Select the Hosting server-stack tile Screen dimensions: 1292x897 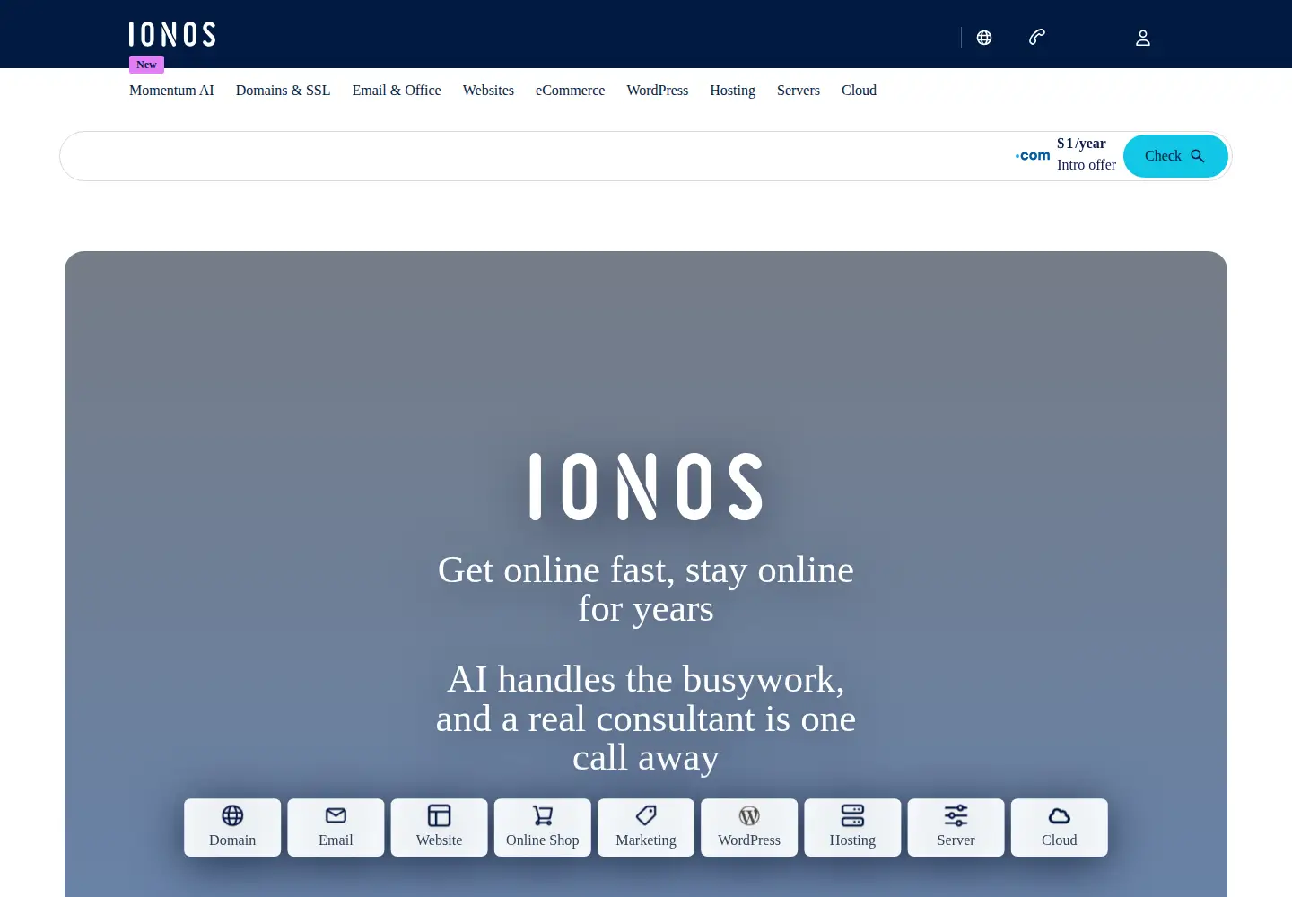852,827
